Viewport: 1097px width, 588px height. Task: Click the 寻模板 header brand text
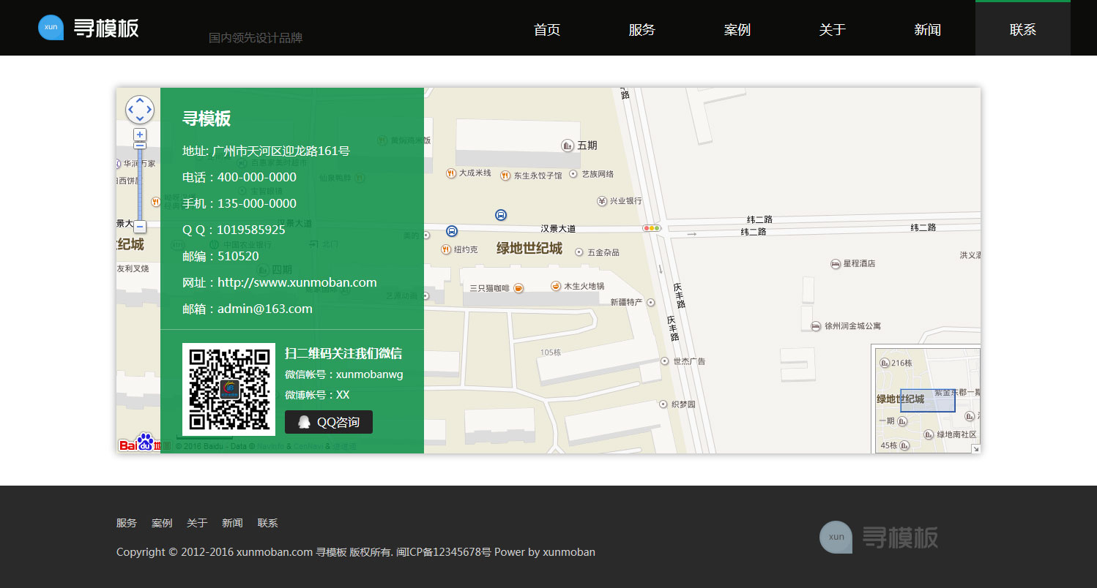[x=106, y=28]
